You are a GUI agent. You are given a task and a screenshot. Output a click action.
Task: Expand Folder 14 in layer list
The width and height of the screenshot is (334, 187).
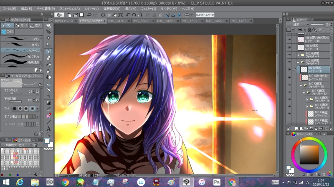tap(307, 100)
